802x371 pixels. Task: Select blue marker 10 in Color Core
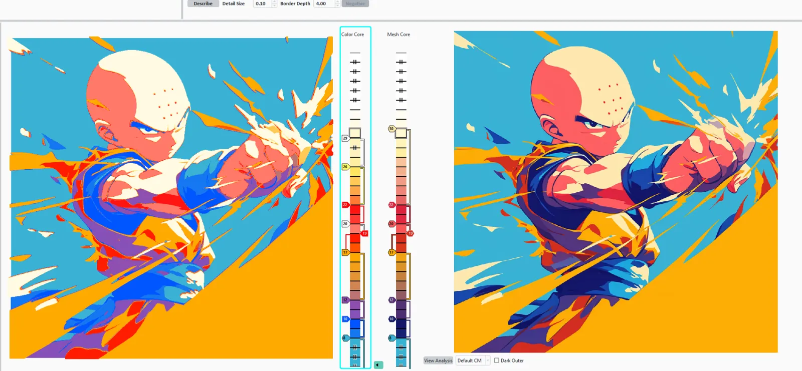tap(345, 319)
